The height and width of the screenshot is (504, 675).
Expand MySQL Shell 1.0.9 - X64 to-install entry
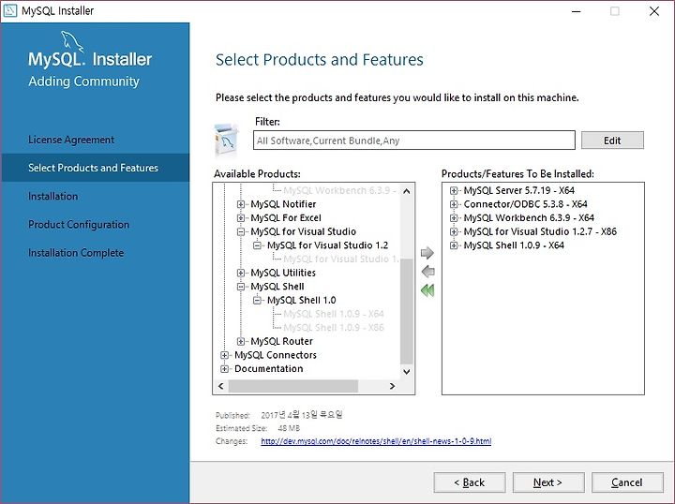click(x=454, y=245)
